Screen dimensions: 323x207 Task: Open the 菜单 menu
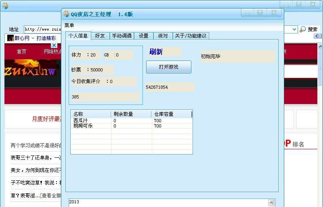tap(69, 25)
